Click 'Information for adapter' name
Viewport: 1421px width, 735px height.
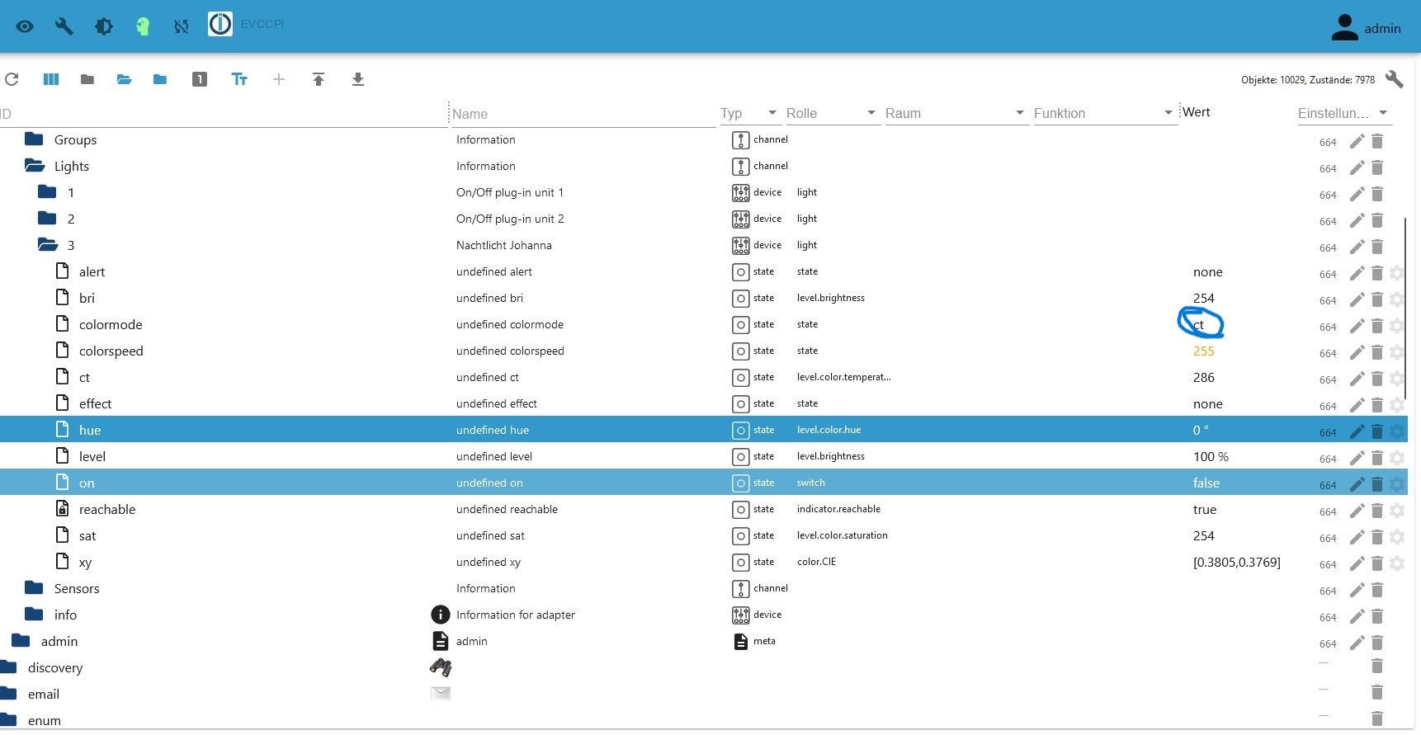pos(516,615)
